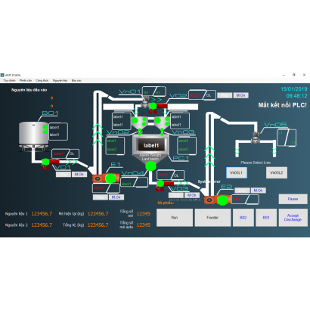The height and width of the screenshot is (310, 310).
Task: Click the B01 storage tank graphic
Action: (34, 137)
